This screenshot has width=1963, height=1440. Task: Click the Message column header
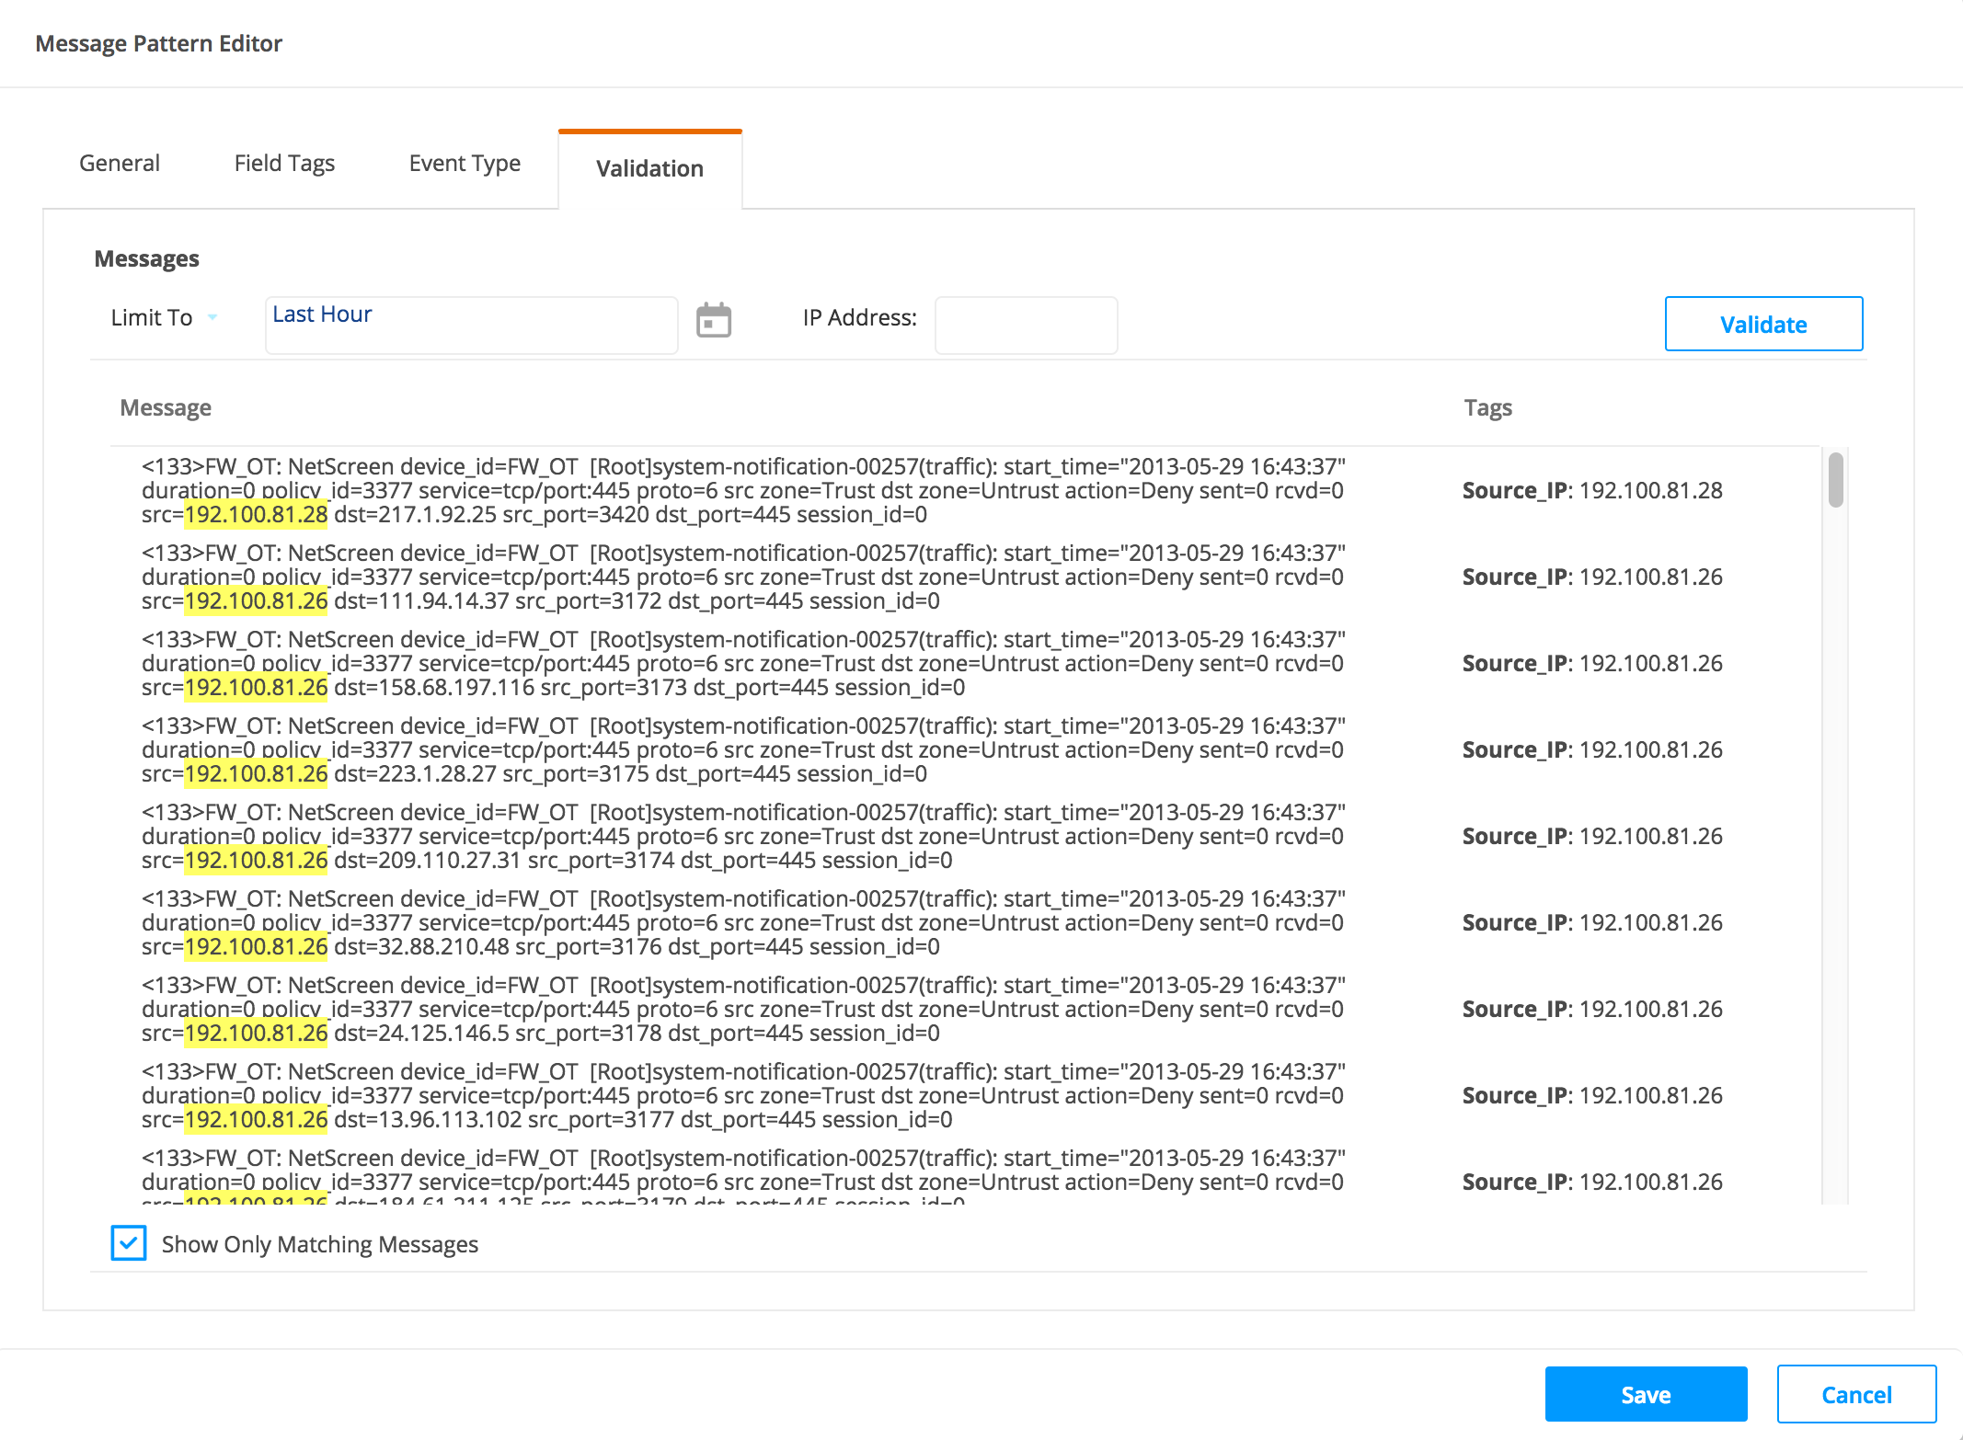tap(166, 408)
